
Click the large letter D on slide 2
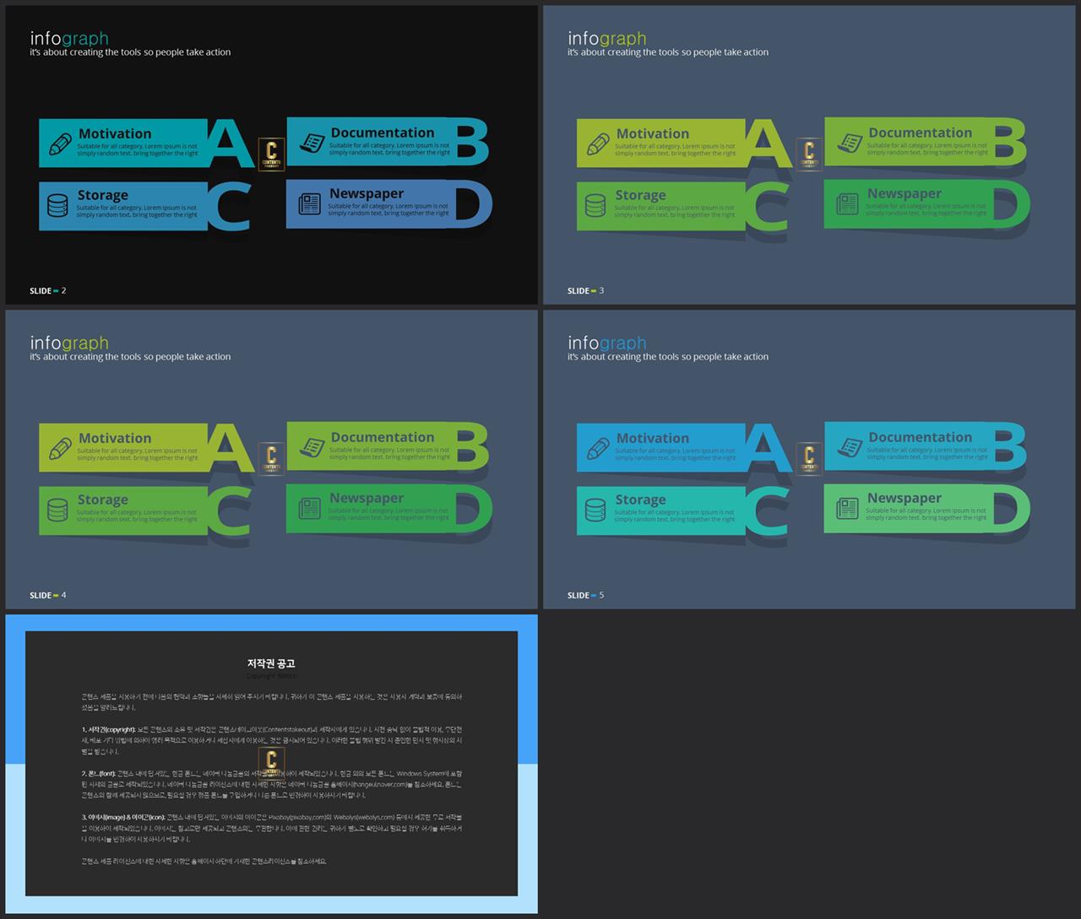point(473,203)
